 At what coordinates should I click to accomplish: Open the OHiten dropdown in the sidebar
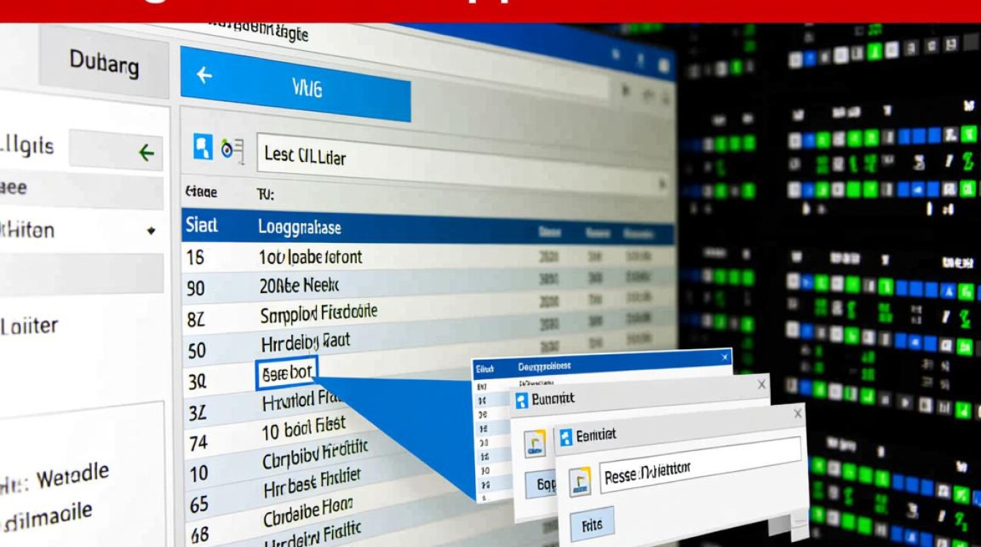[x=151, y=230]
